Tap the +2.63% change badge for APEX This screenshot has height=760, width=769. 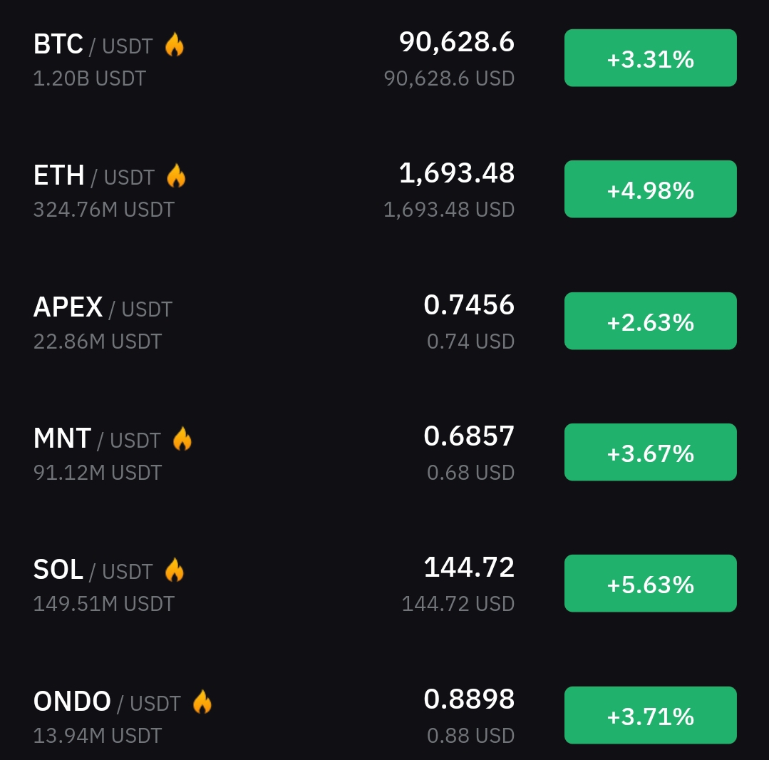click(x=650, y=321)
